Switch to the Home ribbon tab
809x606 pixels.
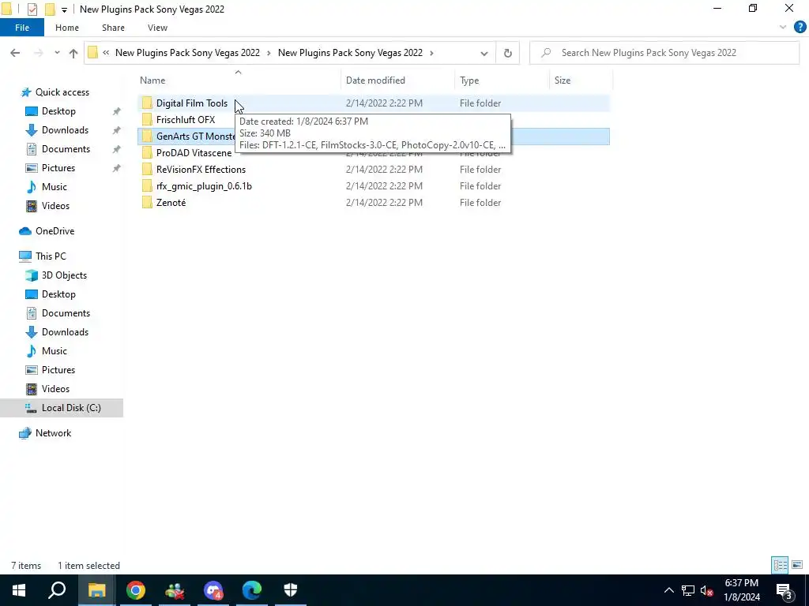(67, 28)
